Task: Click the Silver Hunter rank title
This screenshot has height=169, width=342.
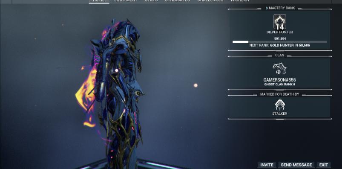Action: pos(280,32)
